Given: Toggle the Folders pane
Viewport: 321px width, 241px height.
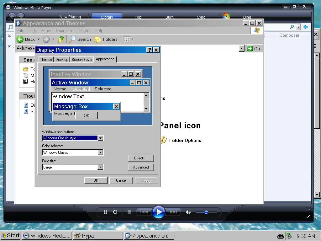Looking at the screenshot, I should [x=106, y=39].
